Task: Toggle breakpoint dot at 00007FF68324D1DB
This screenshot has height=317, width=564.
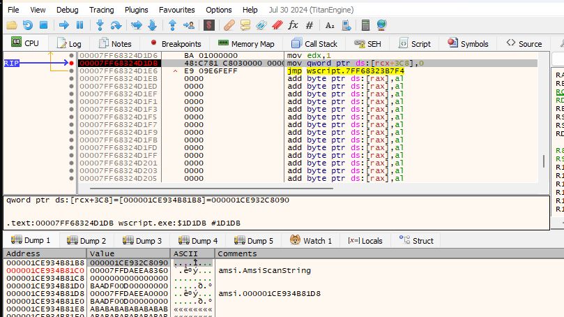Action: point(71,63)
